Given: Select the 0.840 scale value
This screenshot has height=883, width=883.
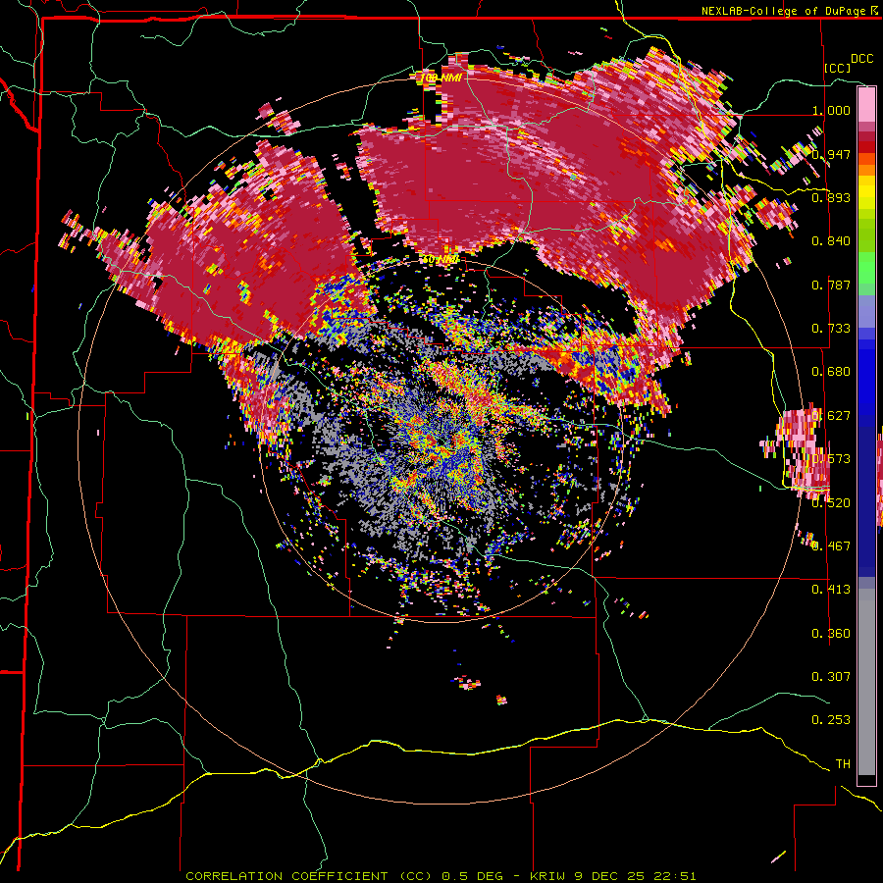Looking at the screenshot, I should pyautogui.click(x=831, y=241).
